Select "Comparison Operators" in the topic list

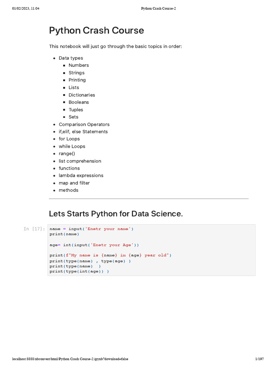tap(84, 124)
